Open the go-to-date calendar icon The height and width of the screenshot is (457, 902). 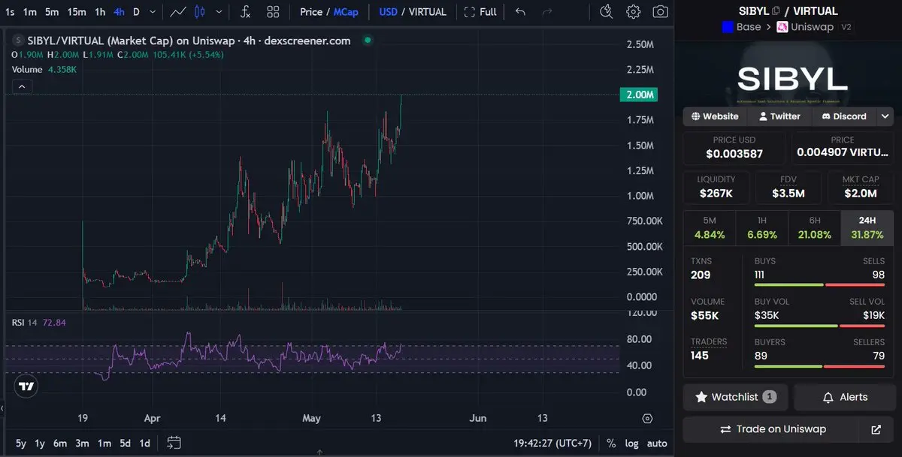[174, 443]
